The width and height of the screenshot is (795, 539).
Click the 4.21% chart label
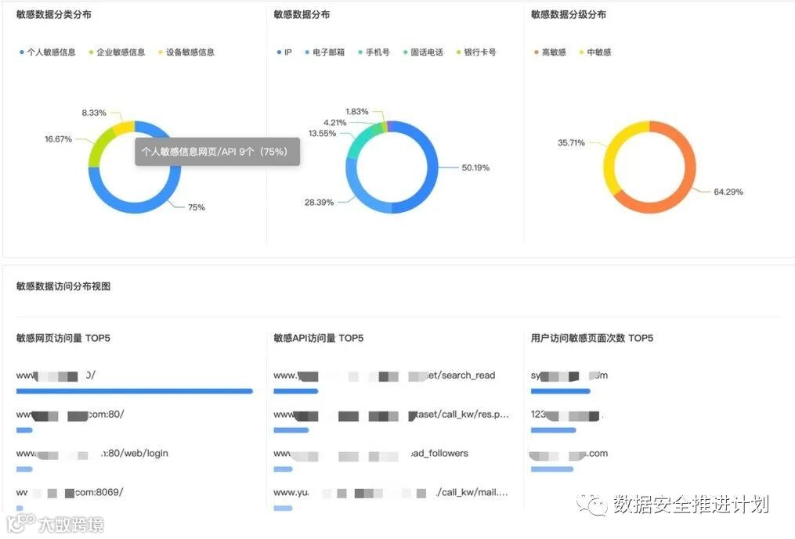click(x=334, y=123)
